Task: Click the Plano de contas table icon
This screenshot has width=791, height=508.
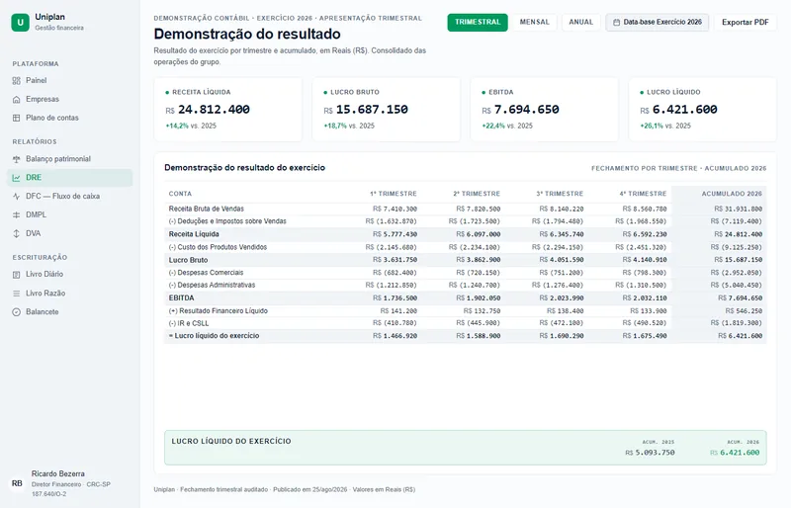Action: point(17,118)
